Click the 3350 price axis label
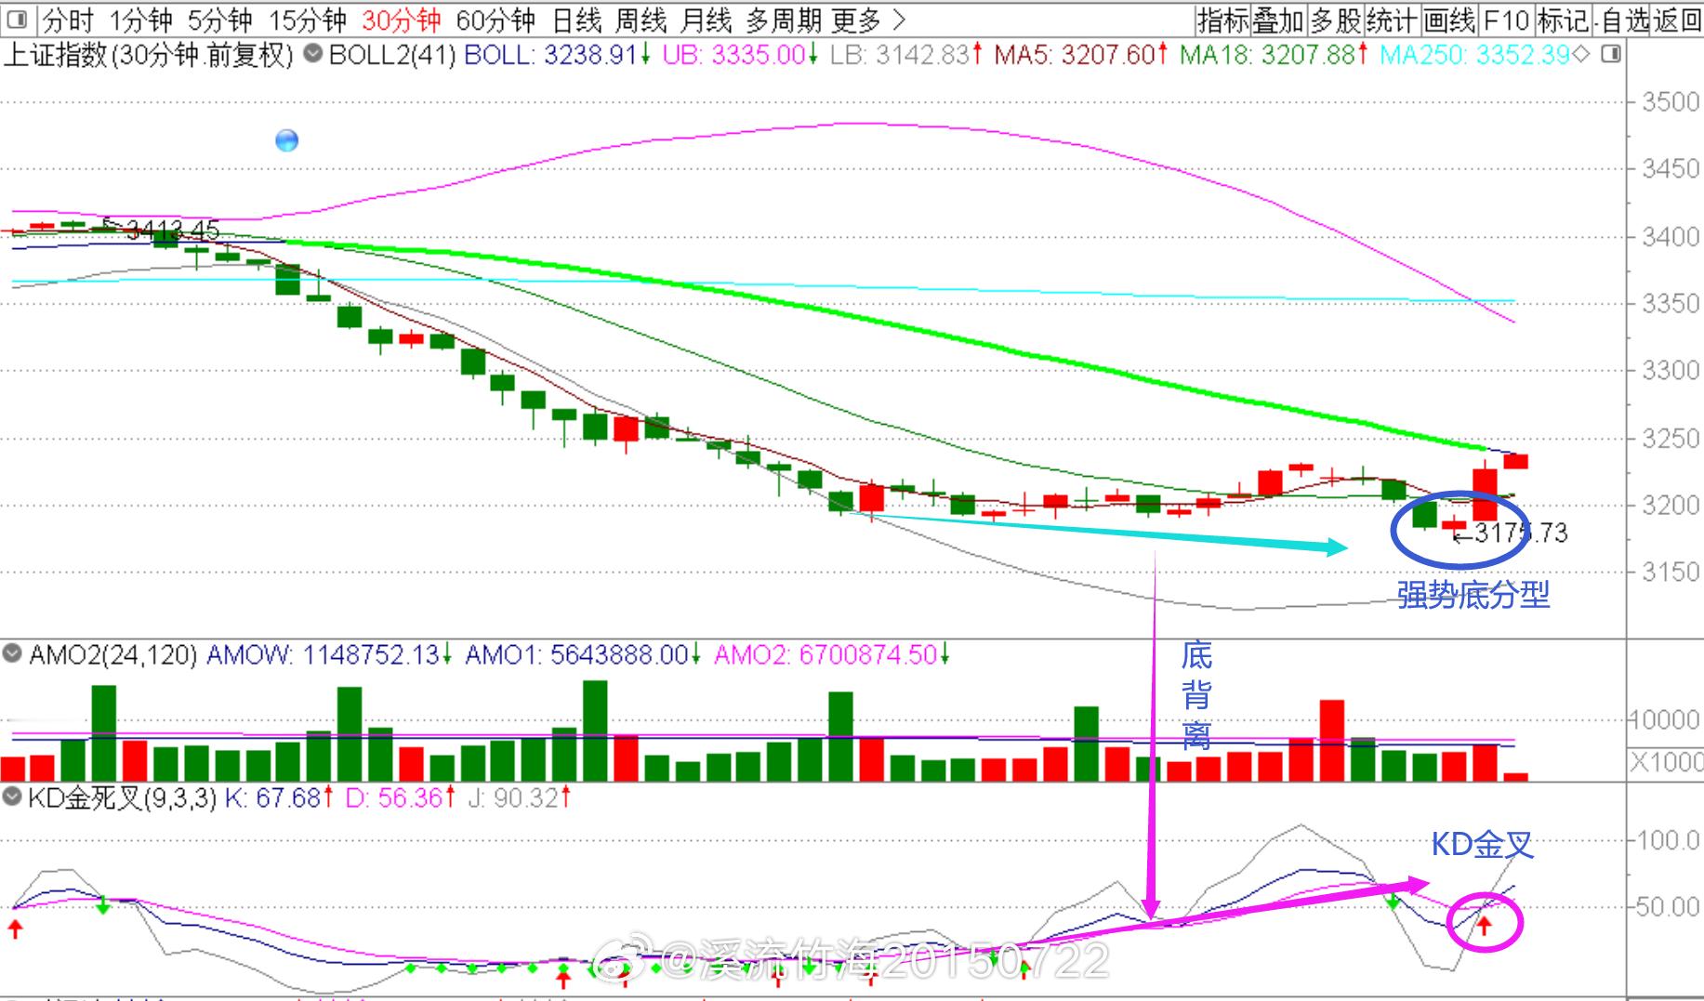This screenshot has width=1704, height=1001. click(1671, 303)
